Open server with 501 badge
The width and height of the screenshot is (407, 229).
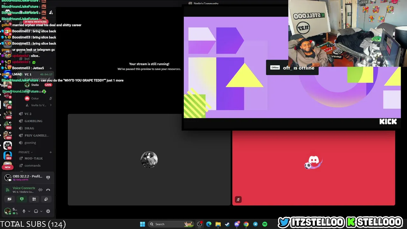point(8,125)
